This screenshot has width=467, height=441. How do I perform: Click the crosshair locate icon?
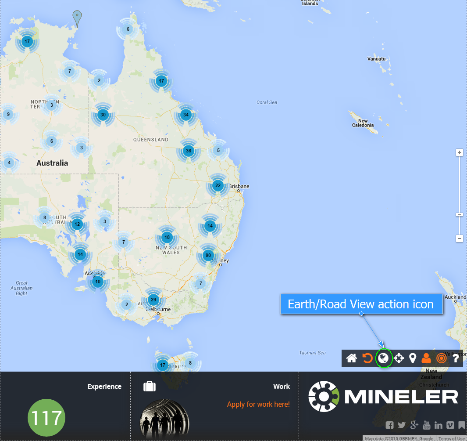coord(399,358)
